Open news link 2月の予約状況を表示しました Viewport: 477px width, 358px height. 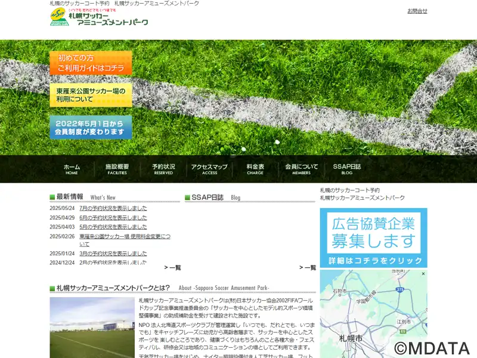click(113, 263)
